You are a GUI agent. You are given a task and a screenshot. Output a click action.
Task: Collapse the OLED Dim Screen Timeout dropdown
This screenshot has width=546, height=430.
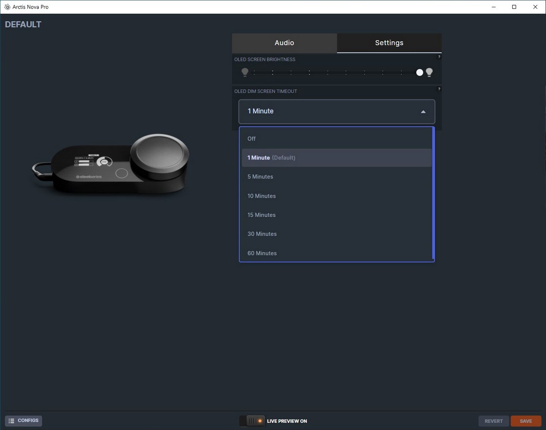[337, 111]
